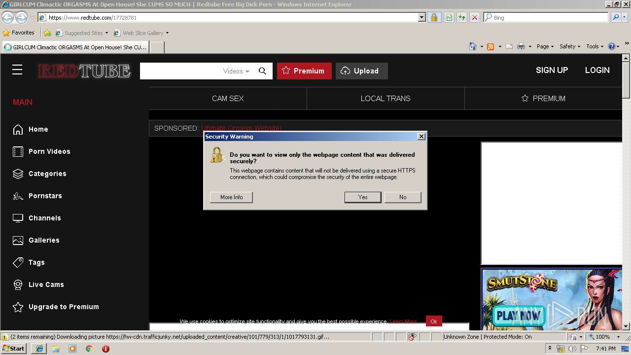Click the Windows Start button
Image resolution: width=631 pixels, height=355 pixels.
[14, 349]
